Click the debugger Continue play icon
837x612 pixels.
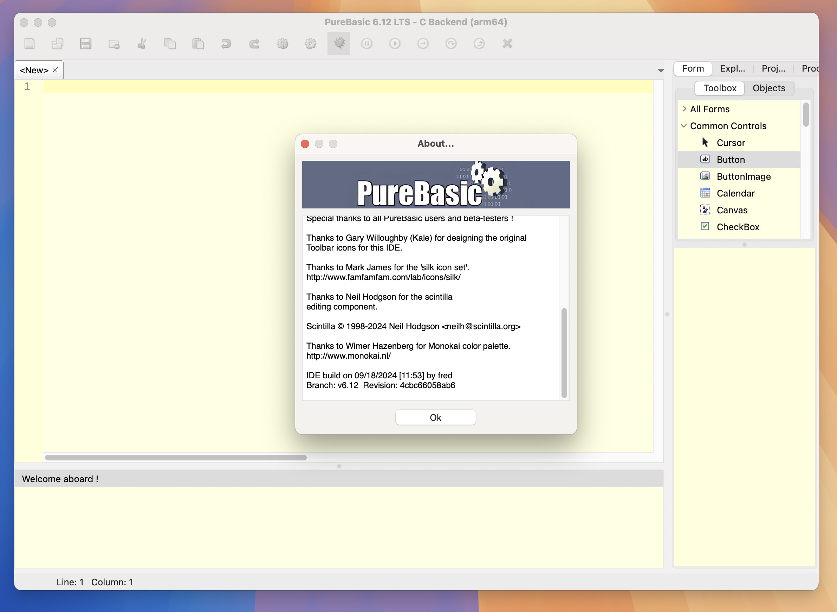(x=395, y=44)
